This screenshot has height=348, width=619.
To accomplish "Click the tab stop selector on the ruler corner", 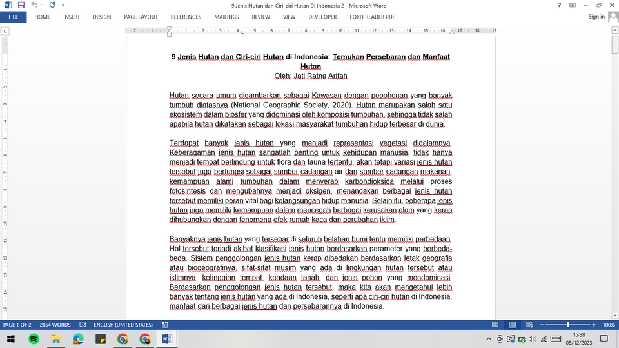I will [x=5, y=31].
